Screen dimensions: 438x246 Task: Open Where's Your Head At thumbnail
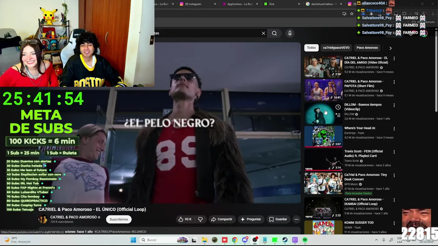(323, 136)
